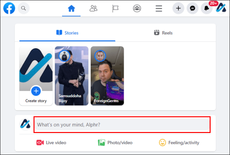Screen dimensions: 230x155
Task: Open the notifications bell icon
Action: (x=207, y=8)
